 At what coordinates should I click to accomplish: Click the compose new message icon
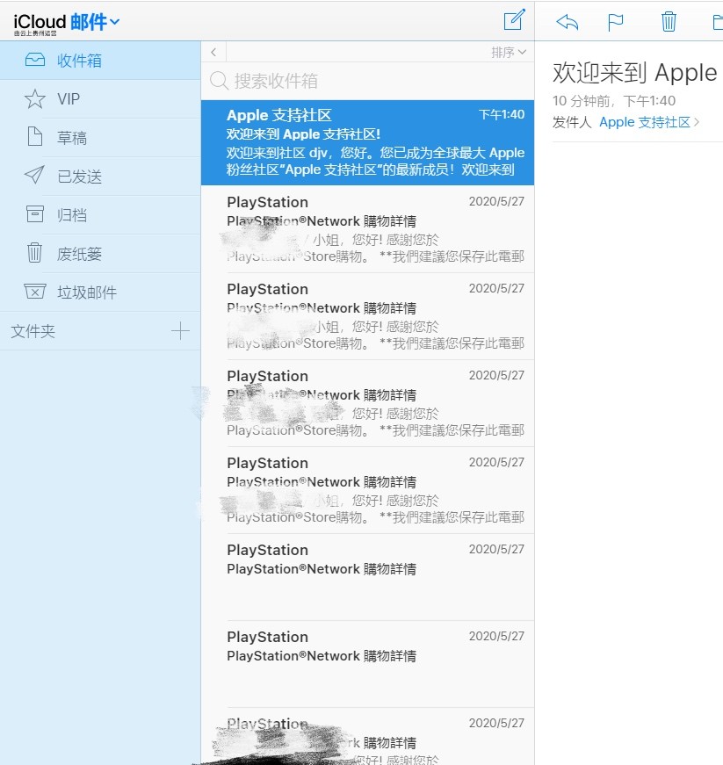tap(514, 20)
